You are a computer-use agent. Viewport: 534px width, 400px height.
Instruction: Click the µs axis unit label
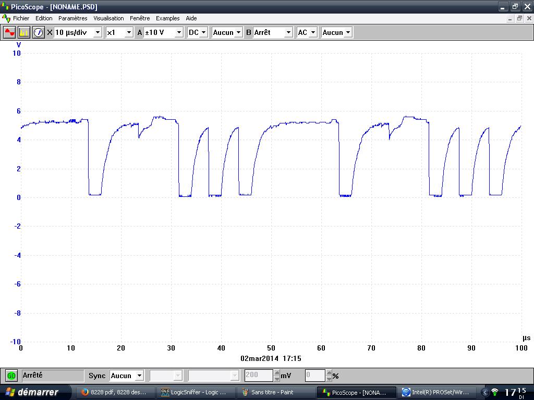tap(526, 337)
